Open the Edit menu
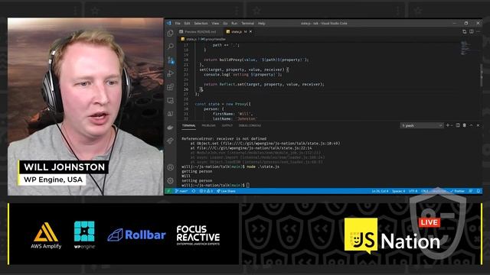490x275 pixels. coord(187,24)
